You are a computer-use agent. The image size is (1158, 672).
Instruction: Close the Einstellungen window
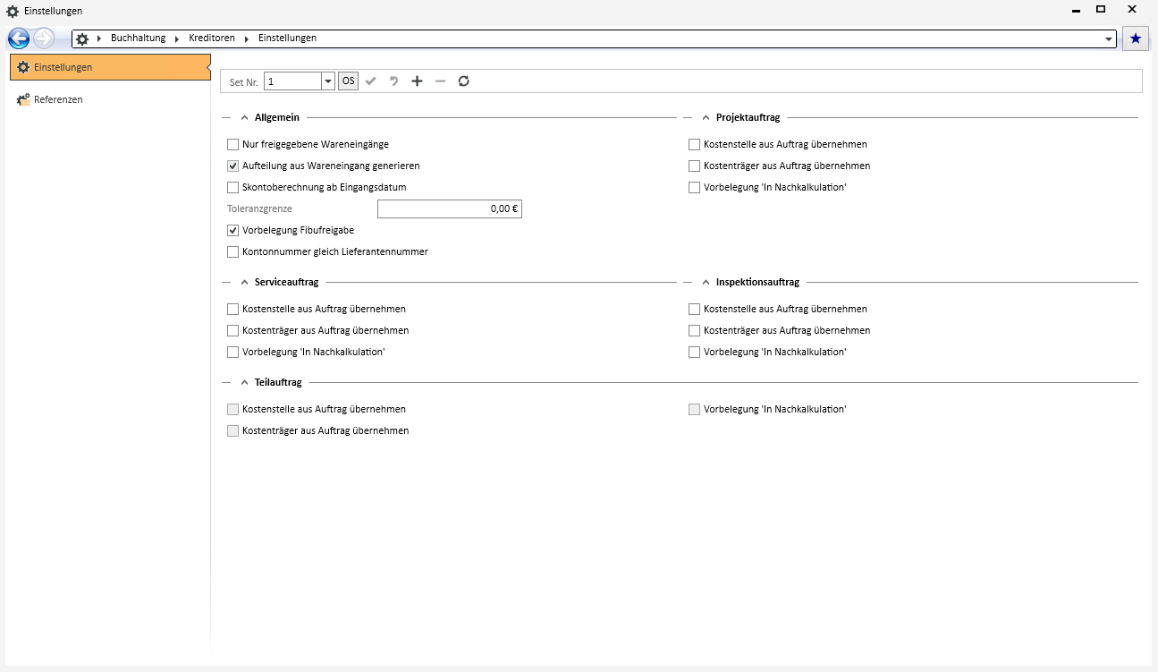pyautogui.click(x=1132, y=10)
